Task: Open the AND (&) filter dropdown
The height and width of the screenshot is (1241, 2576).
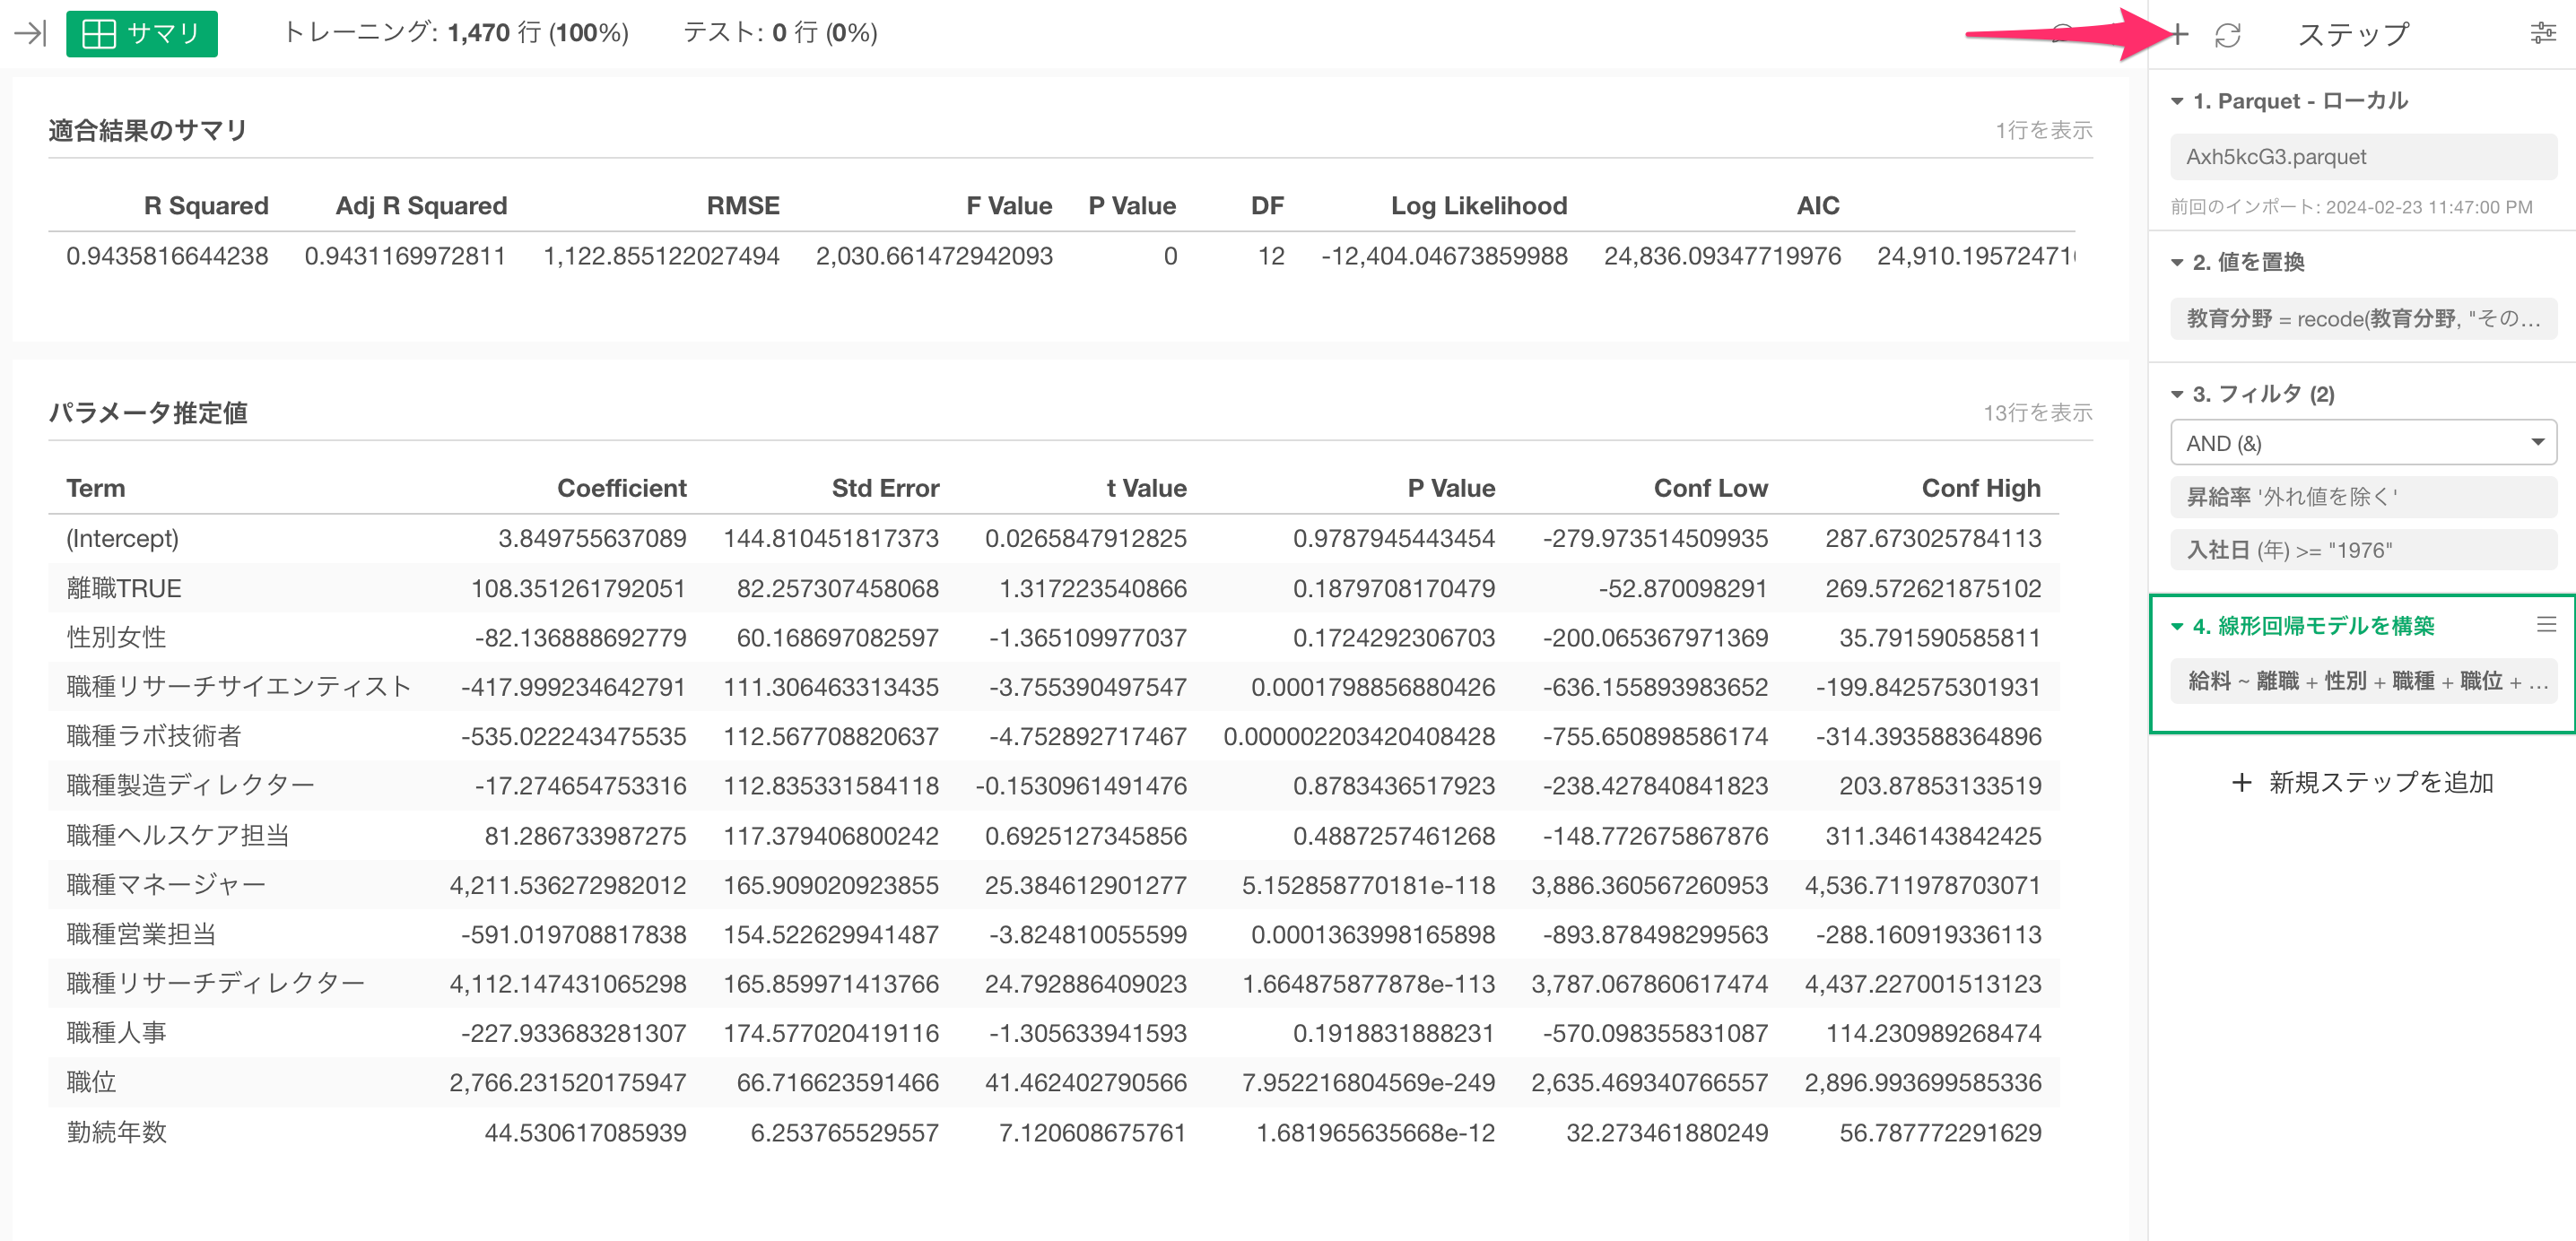Action: coord(2362,443)
